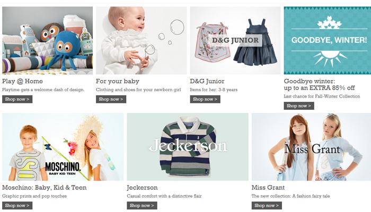Click the Goodbye, Winter! teal banner

328,40
